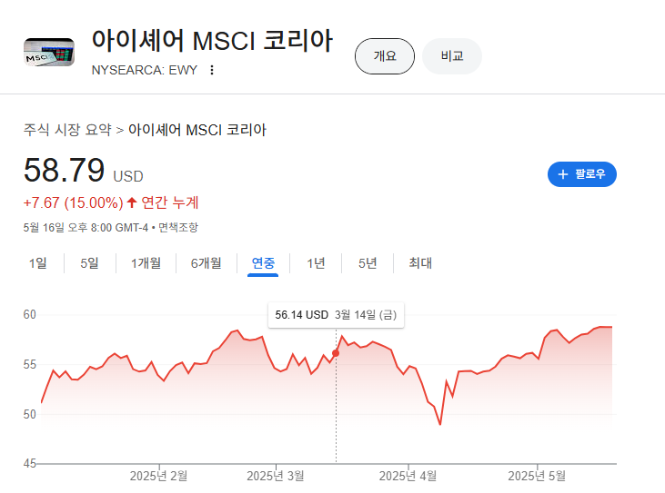Select the 최대 range tab

pos(420,263)
